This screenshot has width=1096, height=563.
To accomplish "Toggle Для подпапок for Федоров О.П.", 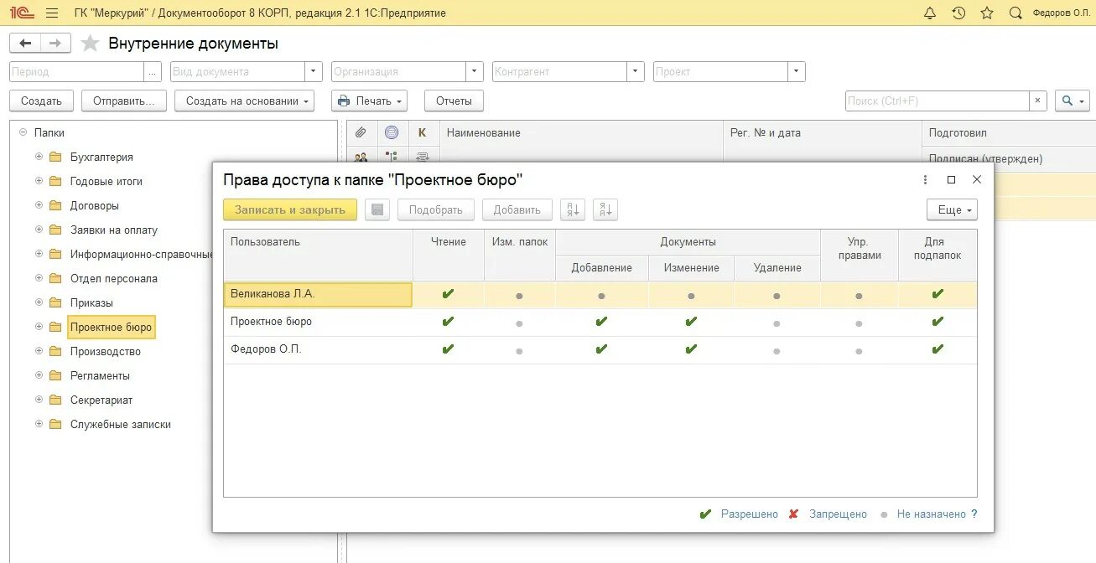I will pos(938,349).
